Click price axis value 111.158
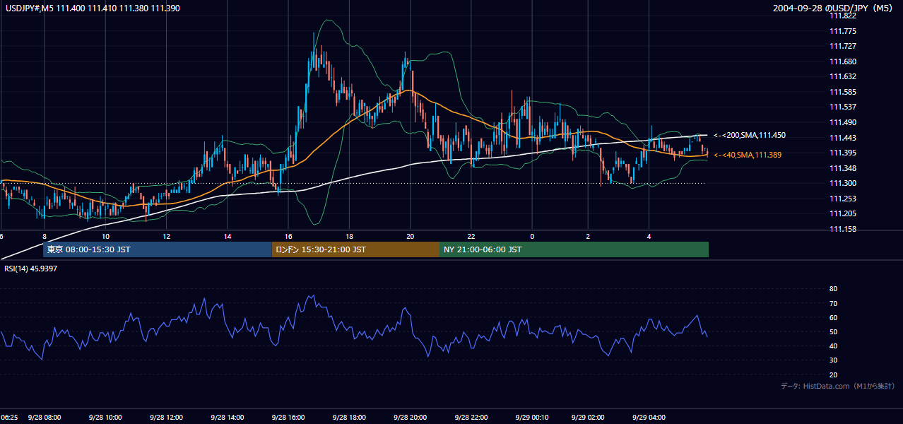 [842, 229]
